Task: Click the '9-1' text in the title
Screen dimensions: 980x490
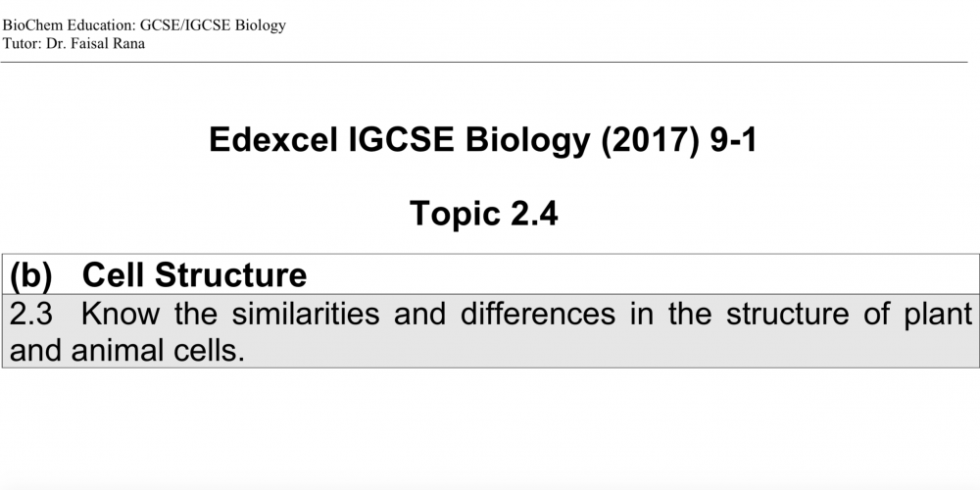Action: 733,139
